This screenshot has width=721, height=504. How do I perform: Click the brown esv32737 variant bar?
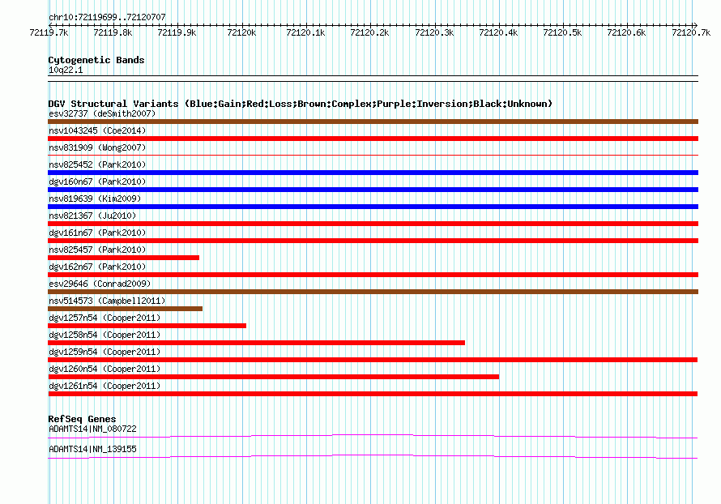[x=373, y=122]
